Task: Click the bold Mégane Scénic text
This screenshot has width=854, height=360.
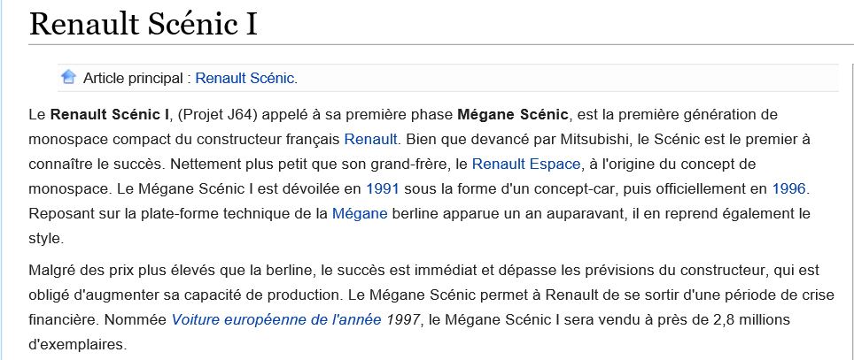Action: click(513, 115)
